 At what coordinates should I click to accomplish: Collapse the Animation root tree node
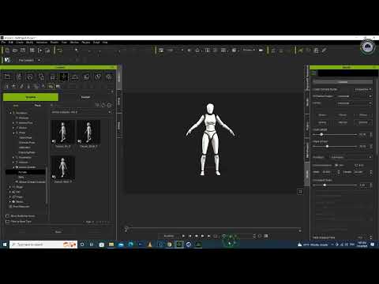click(x=10, y=113)
